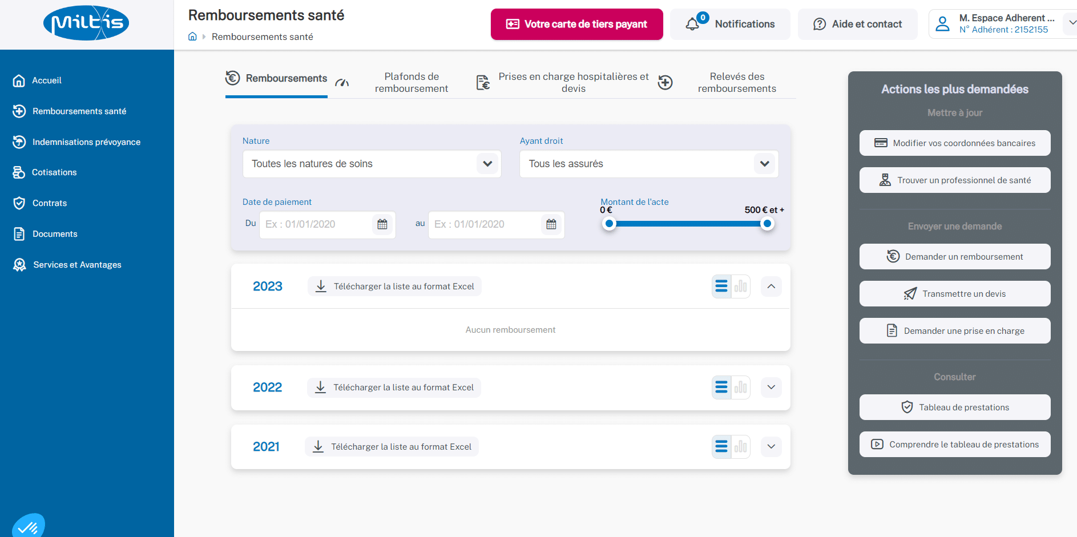Open calendar picker for start date
The height and width of the screenshot is (537, 1077).
click(382, 224)
